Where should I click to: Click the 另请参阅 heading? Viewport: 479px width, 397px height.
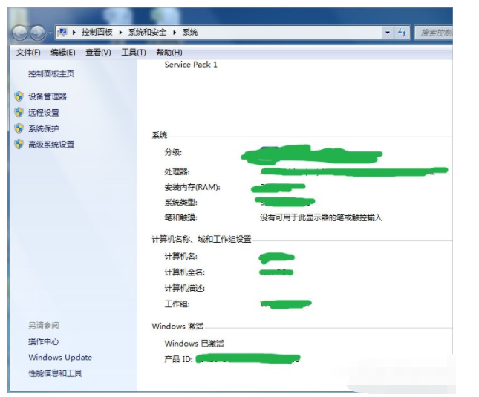tap(44, 326)
